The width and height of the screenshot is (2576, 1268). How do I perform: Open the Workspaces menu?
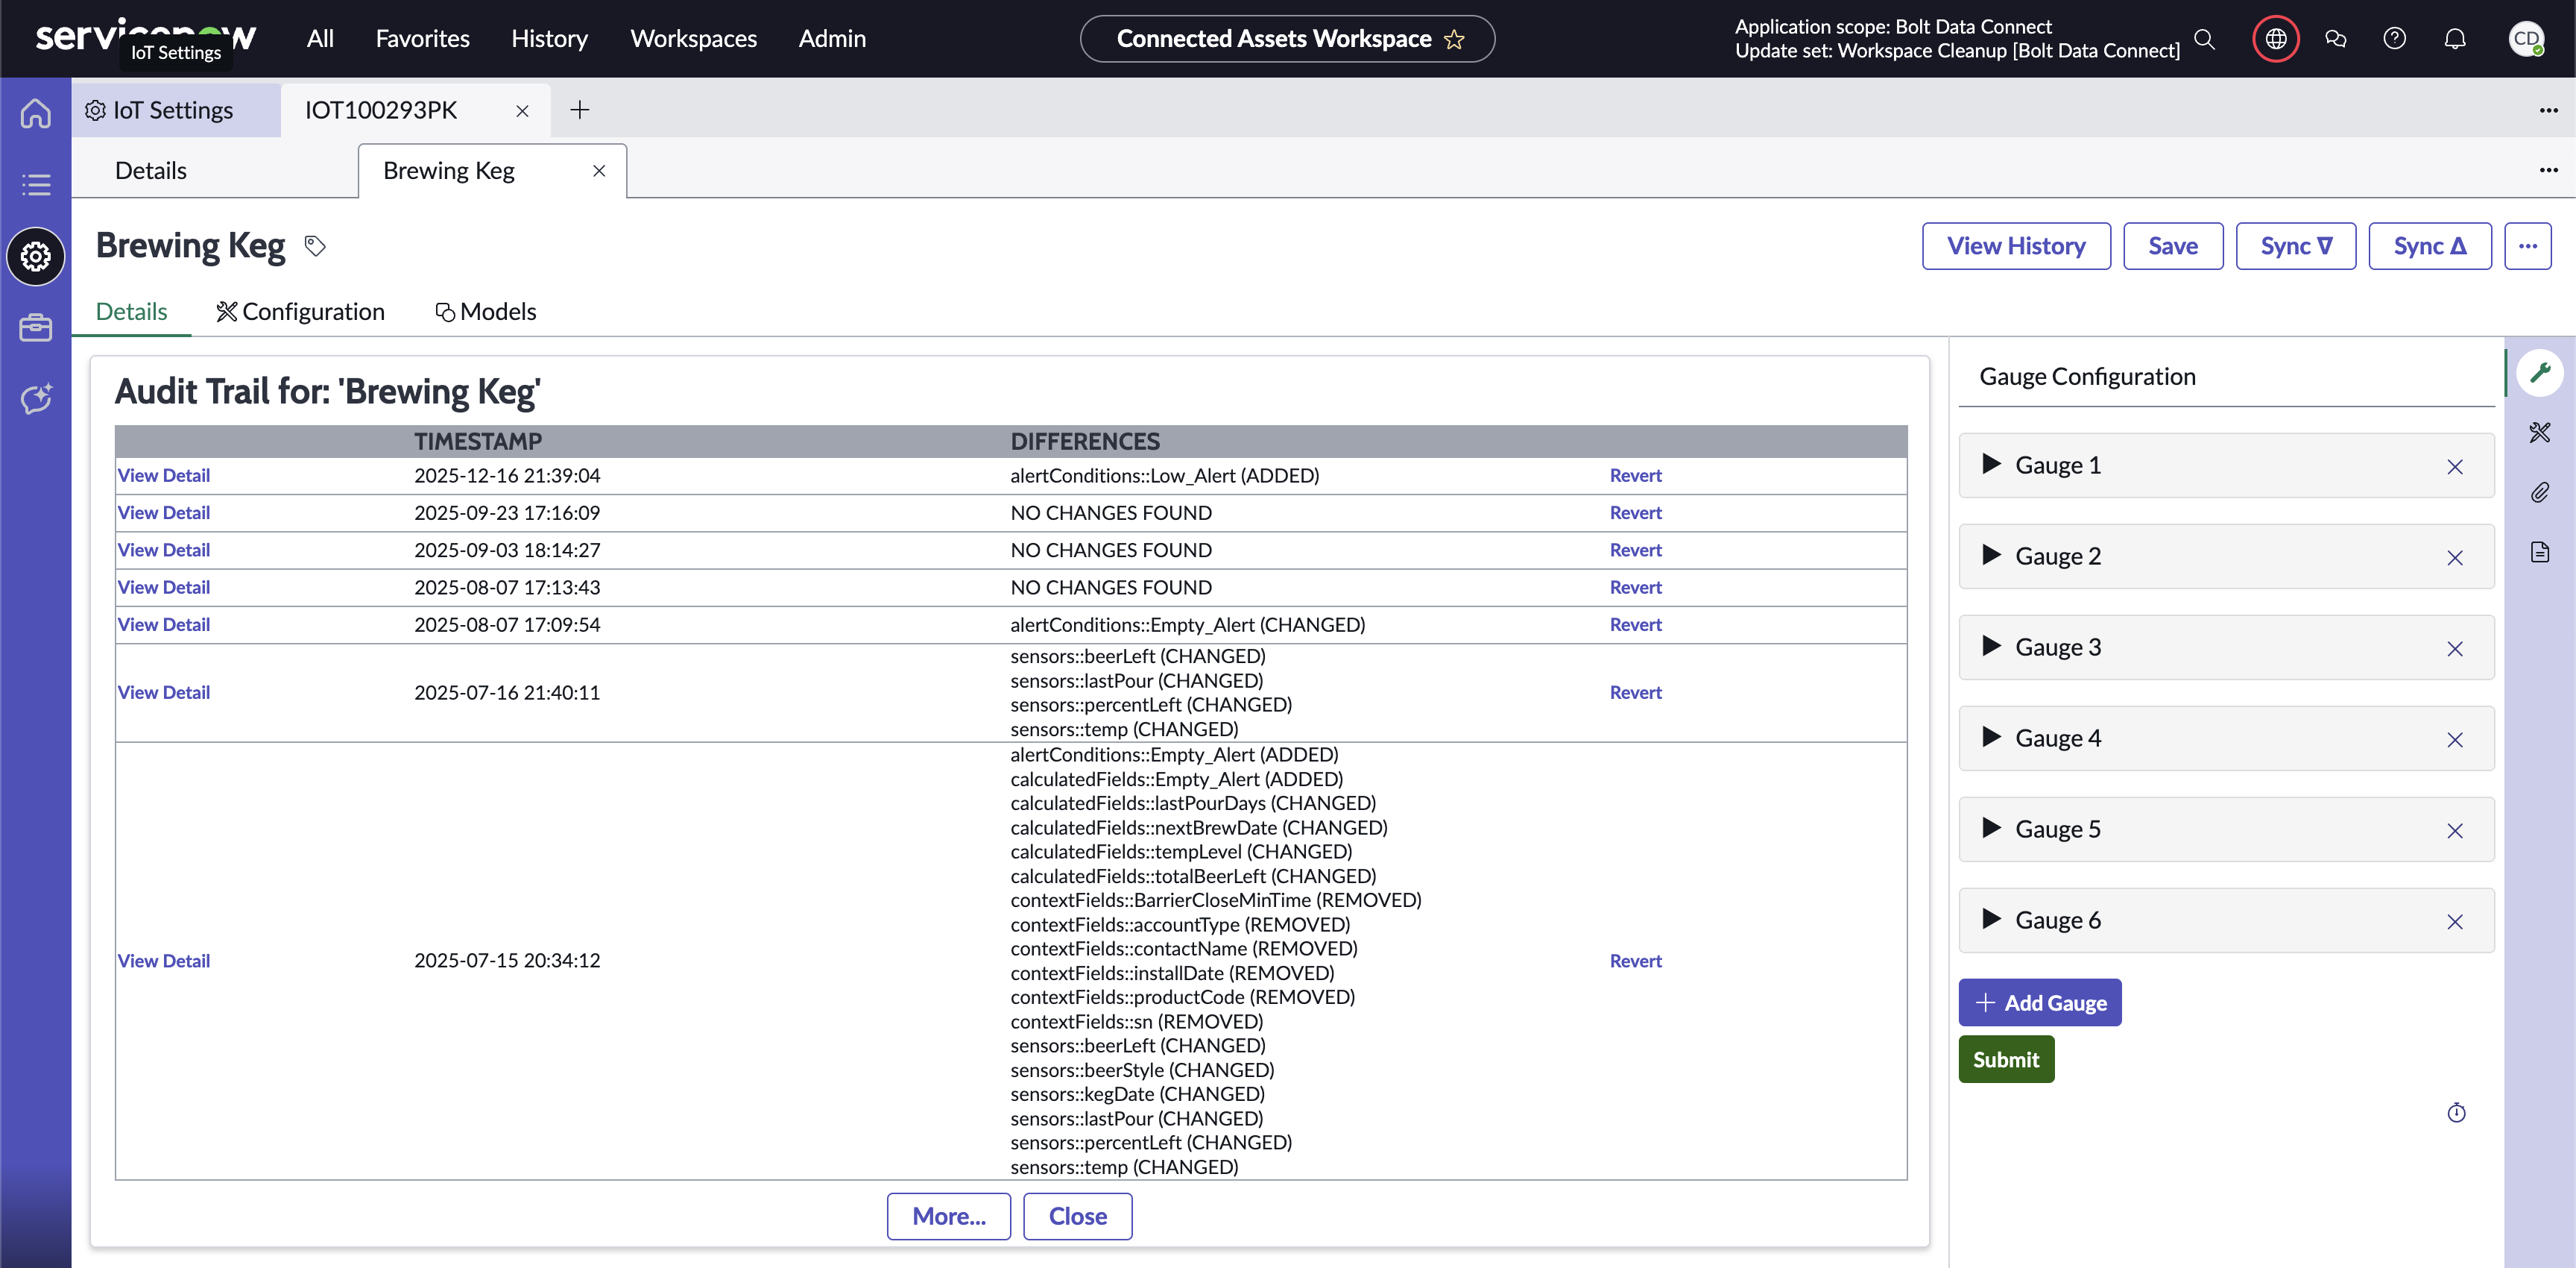693,39
